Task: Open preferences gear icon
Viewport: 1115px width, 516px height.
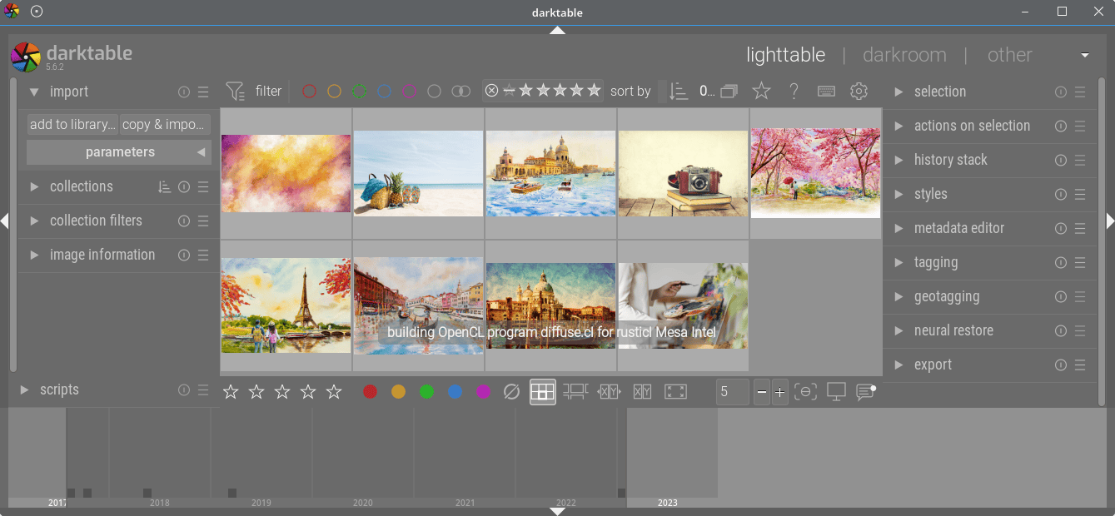Action: point(859,92)
